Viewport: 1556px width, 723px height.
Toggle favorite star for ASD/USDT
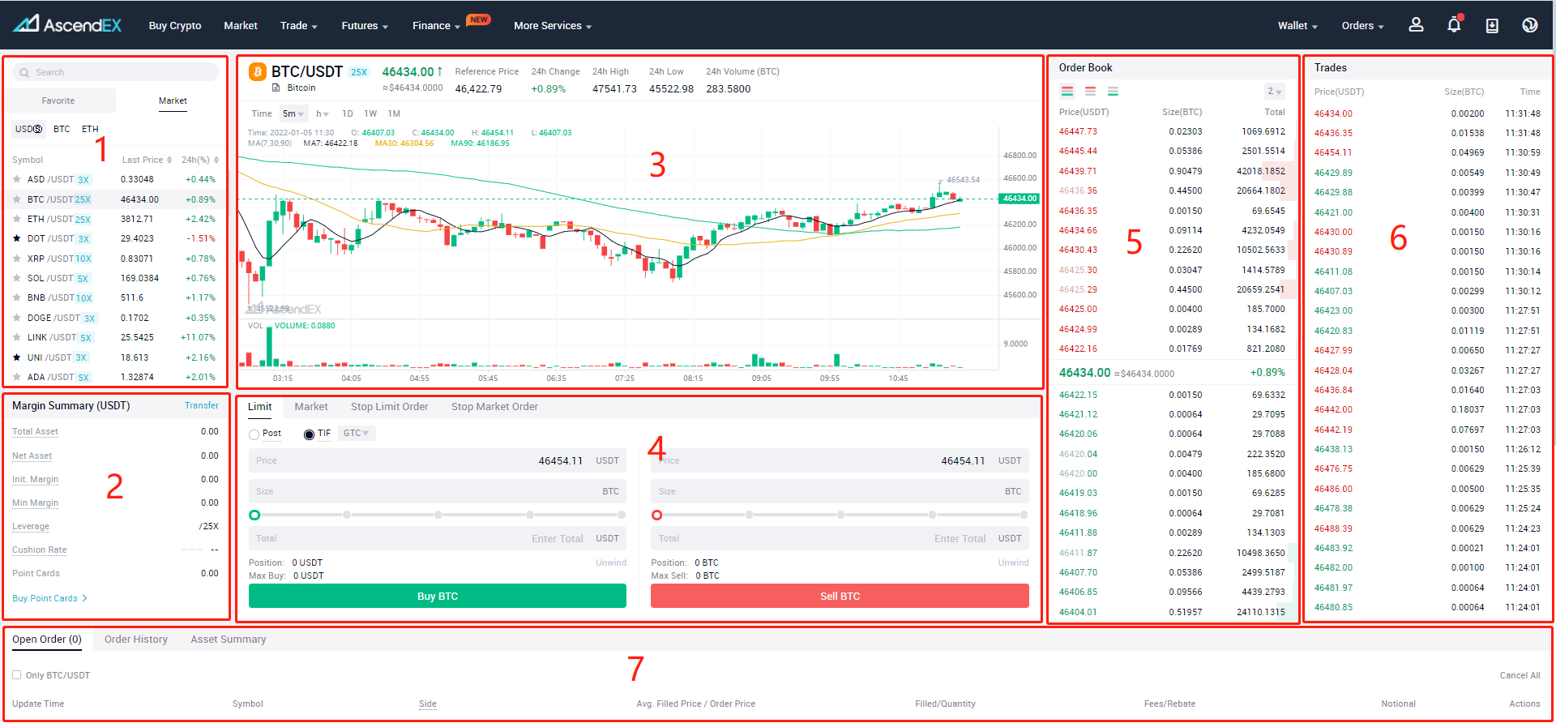point(16,179)
